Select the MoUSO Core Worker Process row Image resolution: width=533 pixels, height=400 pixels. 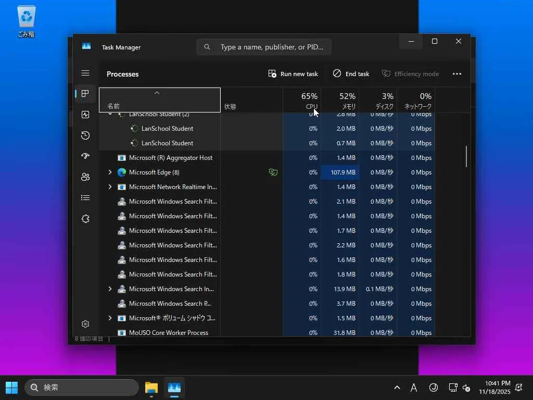click(267, 333)
